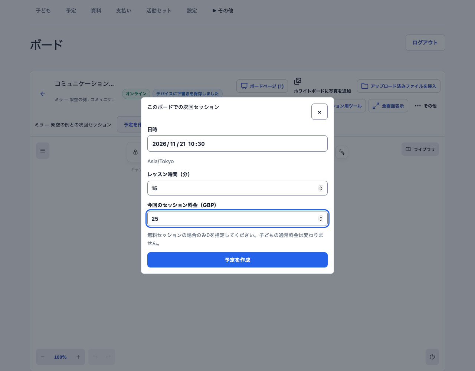
Task: Open the ライブラリ library button
Action: click(x=420, y=149)
